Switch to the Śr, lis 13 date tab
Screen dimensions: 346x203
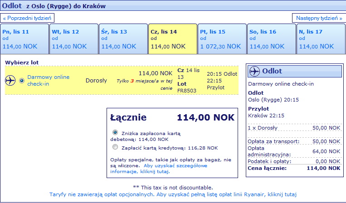(x=123, y=39)
